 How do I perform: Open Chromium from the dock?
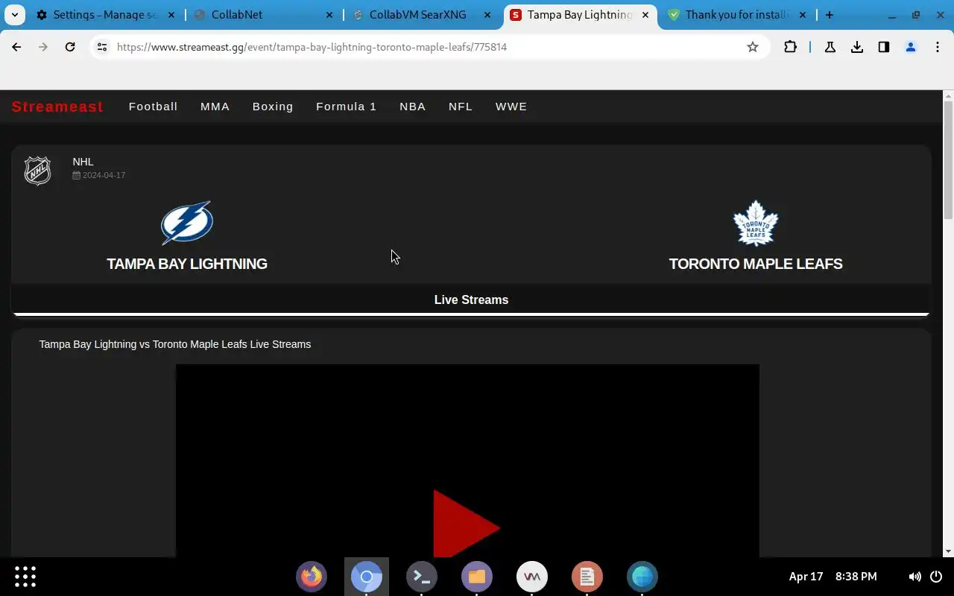[x=367, y=577]
